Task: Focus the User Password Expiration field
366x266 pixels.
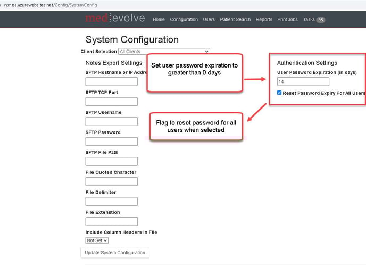Action: tap(303, 82)
